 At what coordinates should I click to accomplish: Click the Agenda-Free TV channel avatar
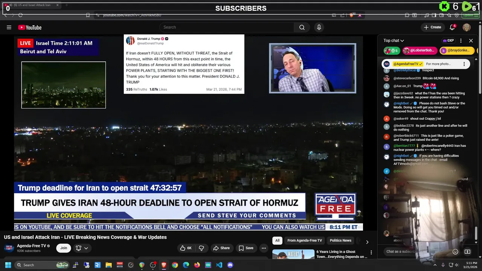click(x=9, y=248)
